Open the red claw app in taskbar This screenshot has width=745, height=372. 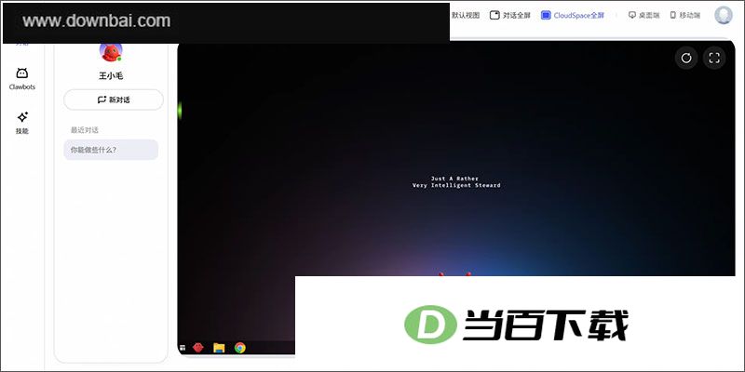pyautogui.click(x=198, y=348)
